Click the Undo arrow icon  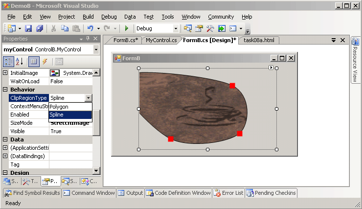pyautogui.click(x=90, y=28)
